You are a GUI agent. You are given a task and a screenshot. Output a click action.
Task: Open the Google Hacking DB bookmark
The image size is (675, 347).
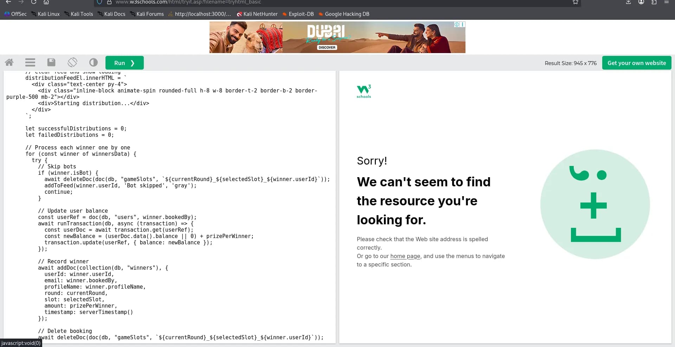pos(343,14)
